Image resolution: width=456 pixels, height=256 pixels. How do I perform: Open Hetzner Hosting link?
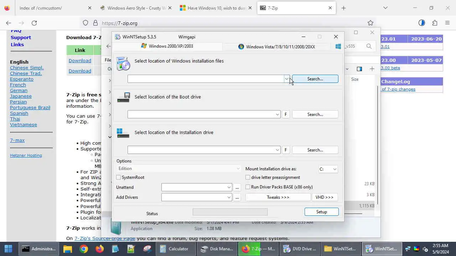[26, 155]
